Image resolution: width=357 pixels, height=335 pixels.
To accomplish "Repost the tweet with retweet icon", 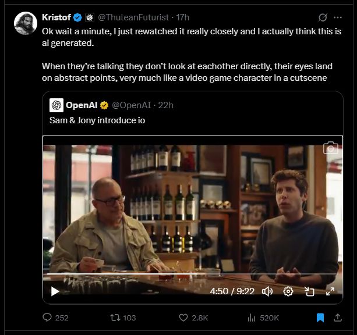I will click(115, 318).
